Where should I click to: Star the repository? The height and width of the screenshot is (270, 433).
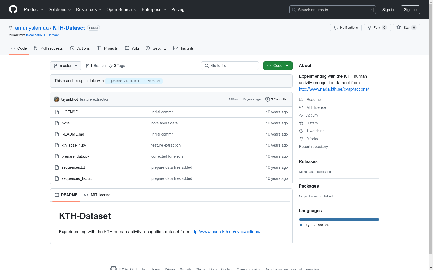[406, 28]
